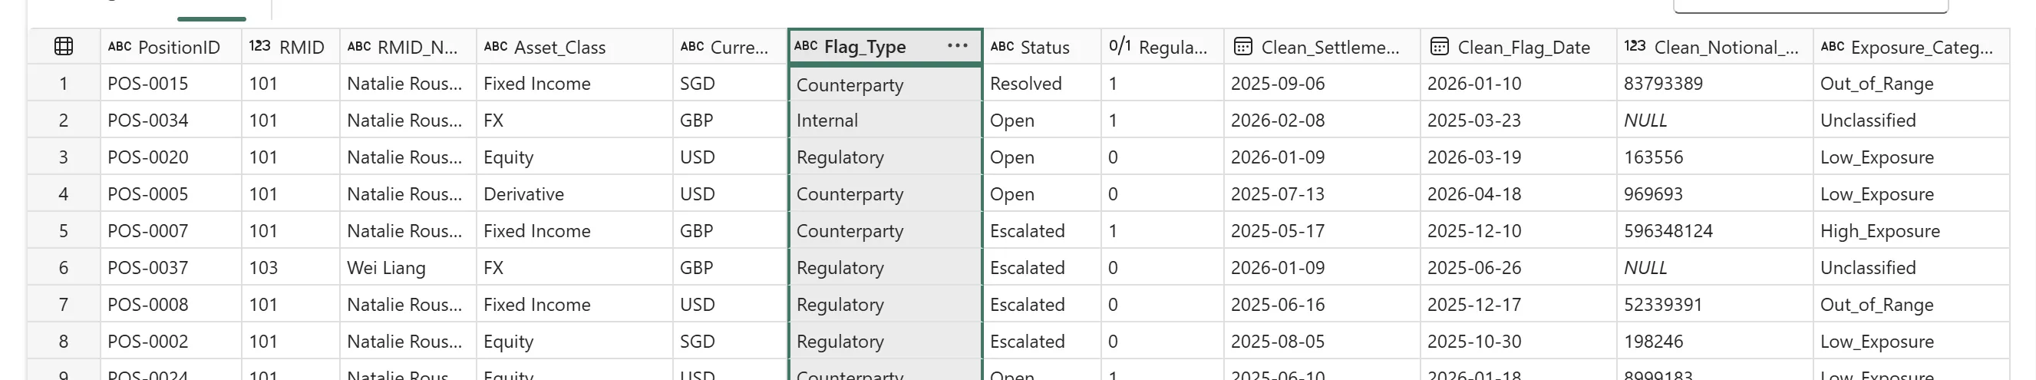2036x380 pixels.
Task: Select the PositionID column header
Action: click(x=170, y=47)
